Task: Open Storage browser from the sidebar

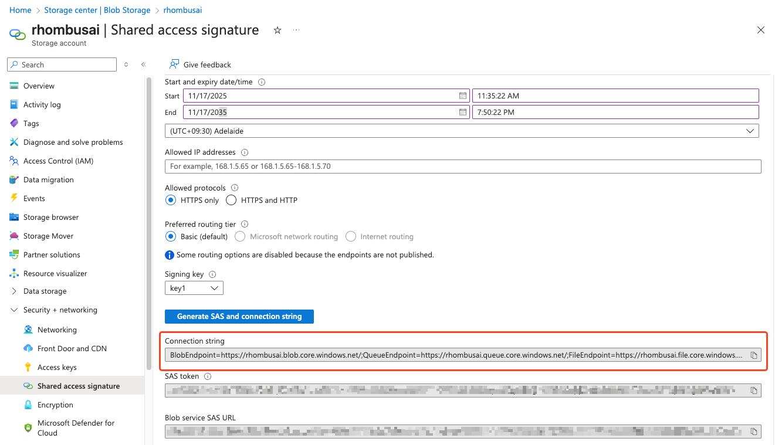Action: pyautogui.click(x=49, y=217)
